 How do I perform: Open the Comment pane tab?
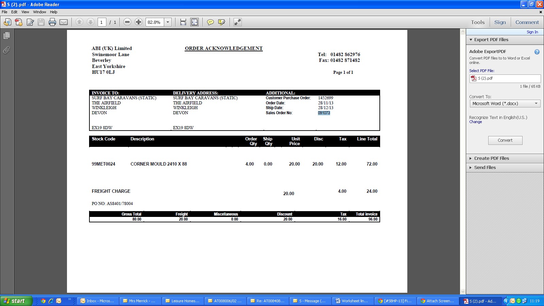527,22
